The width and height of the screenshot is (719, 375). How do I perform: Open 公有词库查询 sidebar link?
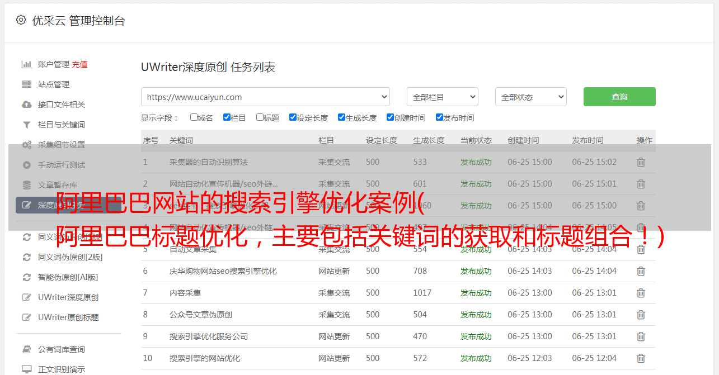pyautogui.click(x=62, y=349)
